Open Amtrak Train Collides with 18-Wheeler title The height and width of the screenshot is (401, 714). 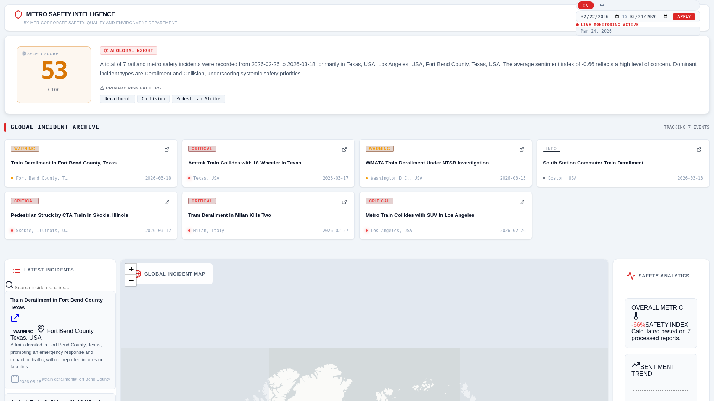[245, 163]
